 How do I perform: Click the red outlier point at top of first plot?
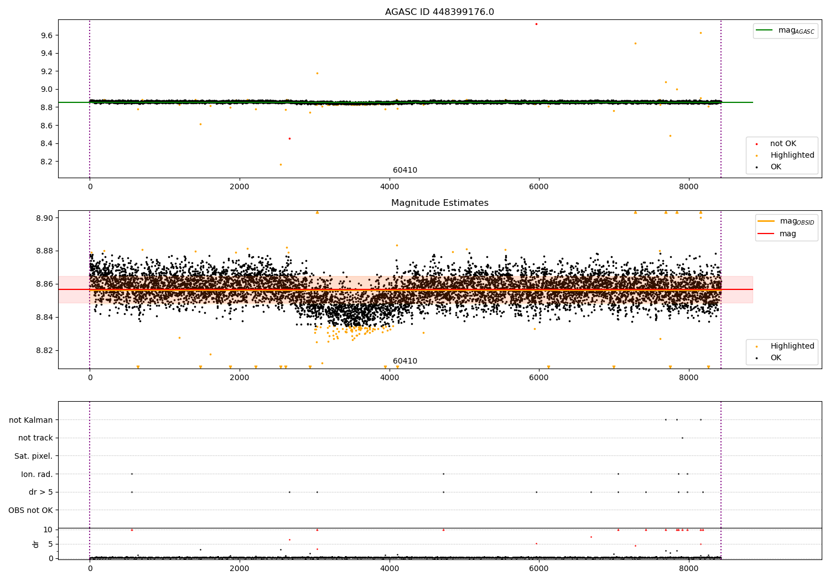[536, 24]
